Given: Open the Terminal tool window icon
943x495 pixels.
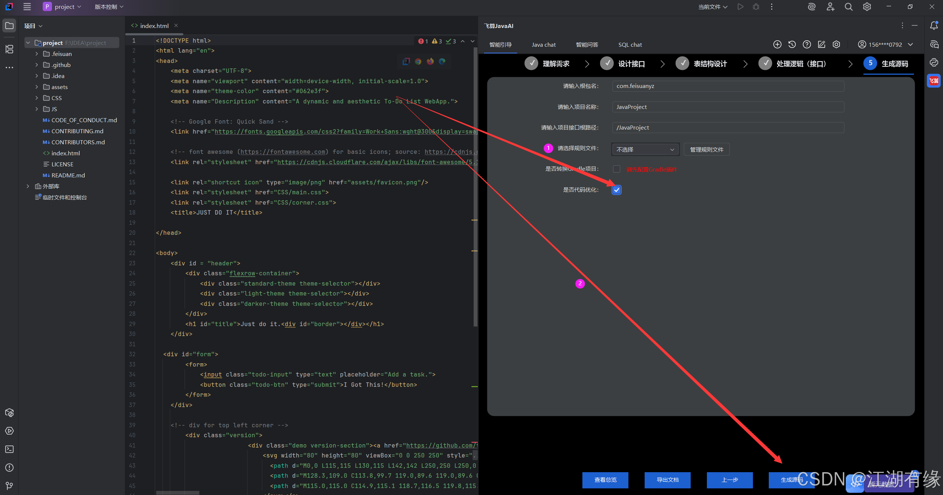Looking at the screenshot, I should [x=9, y=449].
